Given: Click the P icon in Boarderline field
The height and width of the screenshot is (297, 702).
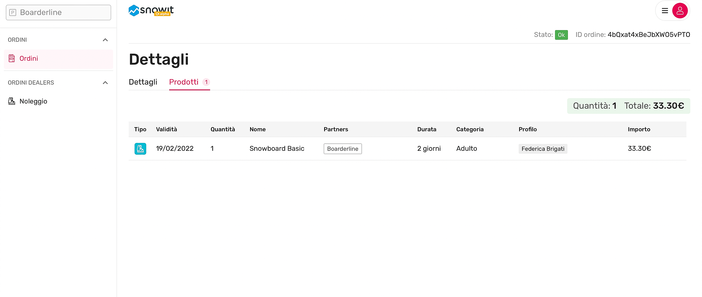Looking at the screenshot, I should coord(13,13).
